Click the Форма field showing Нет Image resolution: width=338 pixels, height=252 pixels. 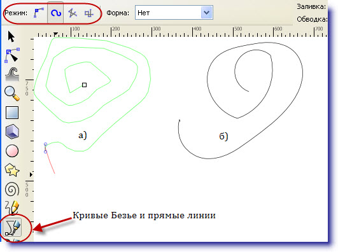tap(174, 13)
